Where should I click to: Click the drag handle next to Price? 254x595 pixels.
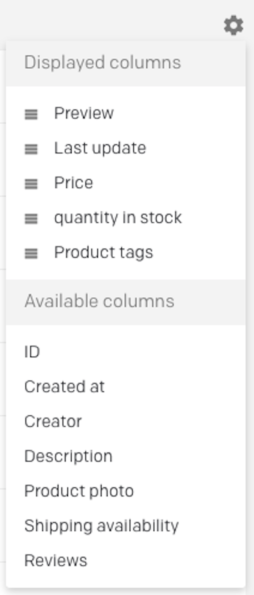coord(31,184)
